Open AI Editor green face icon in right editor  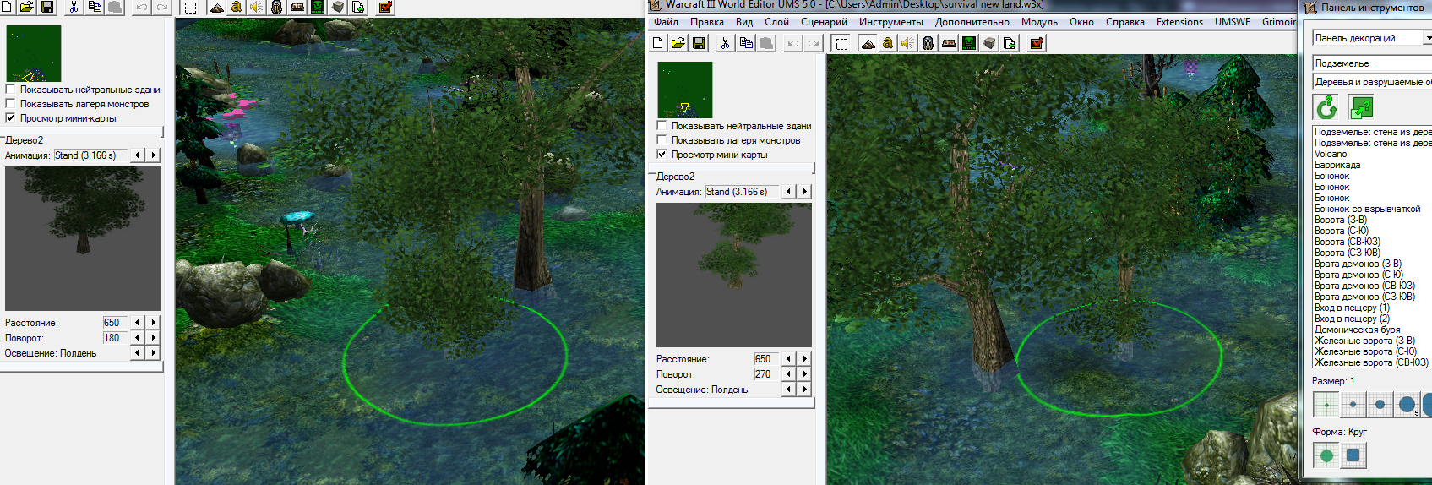969,43
